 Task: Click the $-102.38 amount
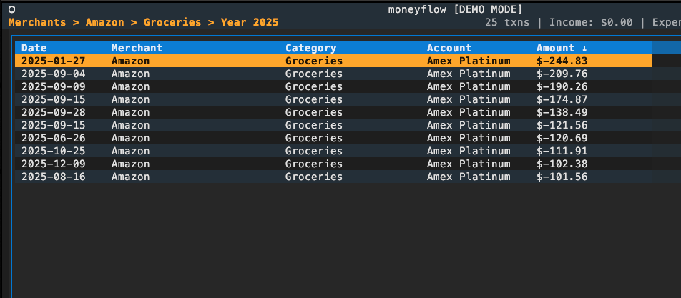pyautogui.click(x=562, y=164)
